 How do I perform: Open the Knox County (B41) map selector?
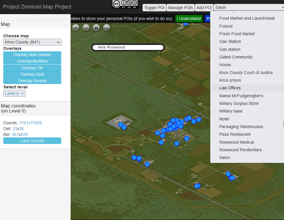coord(32,42)
